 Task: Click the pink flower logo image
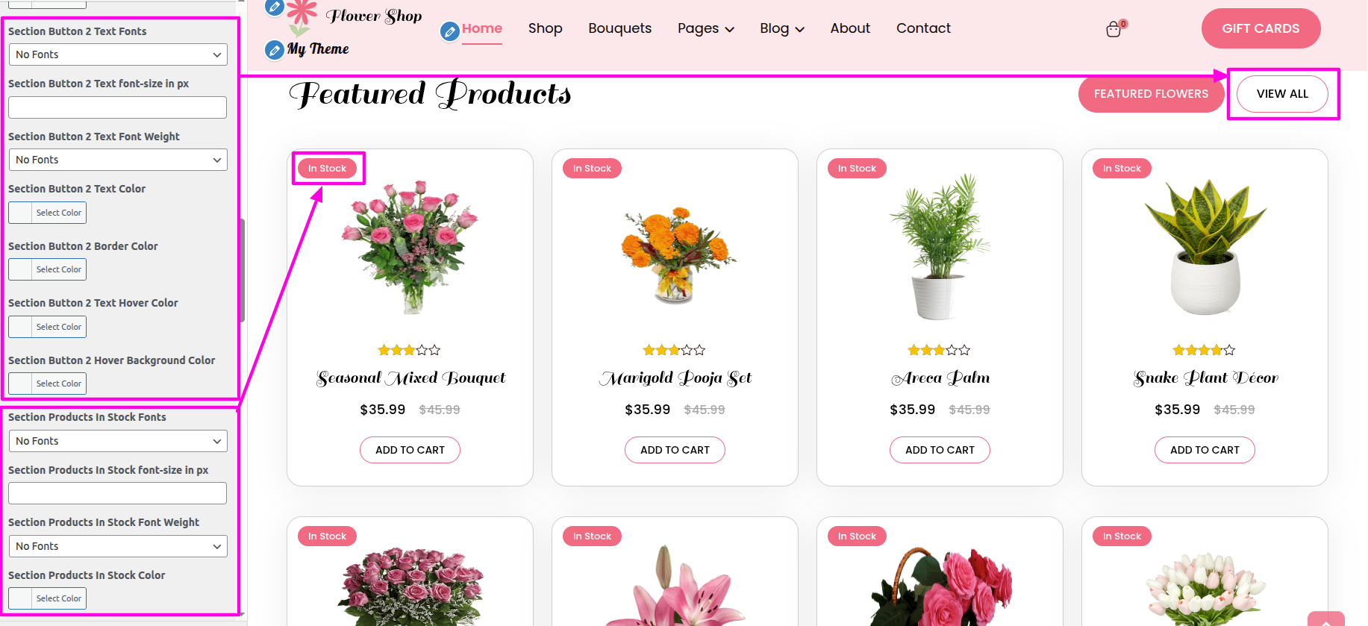(301, 18)
